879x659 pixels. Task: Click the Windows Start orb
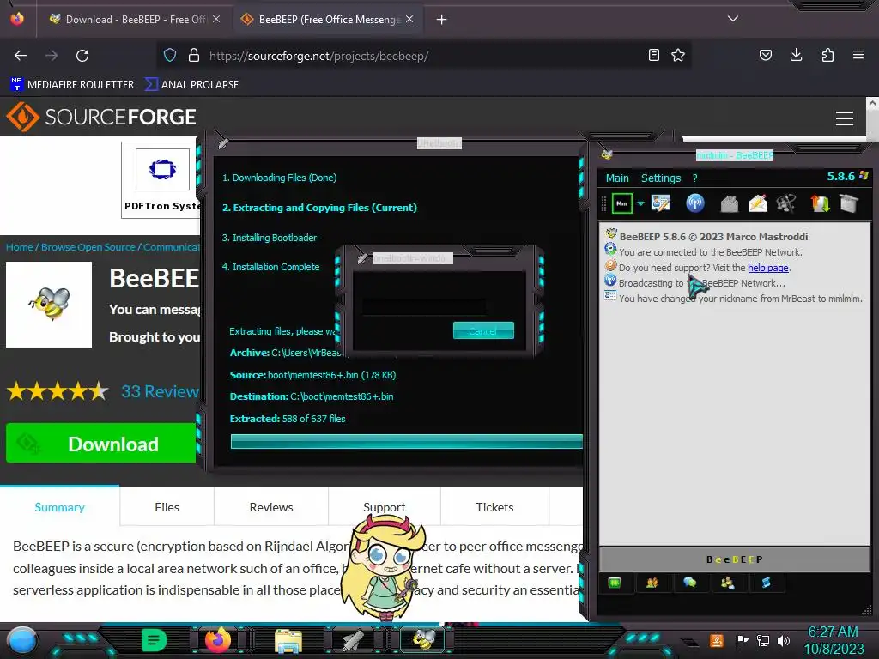pyautogui.click(x=22, y=640)
